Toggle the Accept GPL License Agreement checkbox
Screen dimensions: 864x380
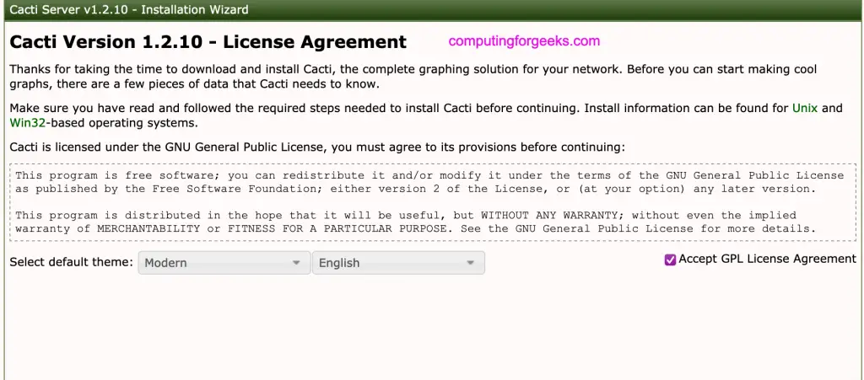click(x=670, y=260)
